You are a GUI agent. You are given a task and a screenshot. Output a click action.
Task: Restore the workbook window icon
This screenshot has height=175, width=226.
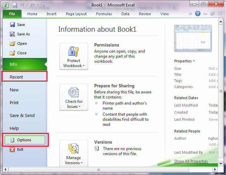[213, 14]
